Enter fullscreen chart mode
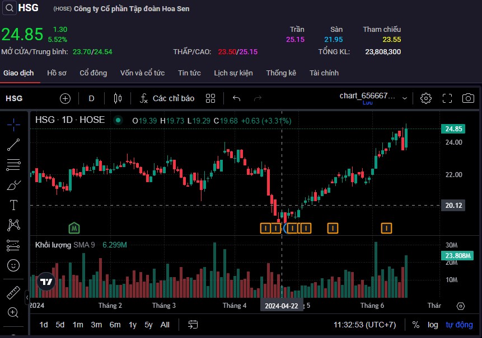This screenshot has width=482, height=338. pyautogui.click(x=447, y=98)
